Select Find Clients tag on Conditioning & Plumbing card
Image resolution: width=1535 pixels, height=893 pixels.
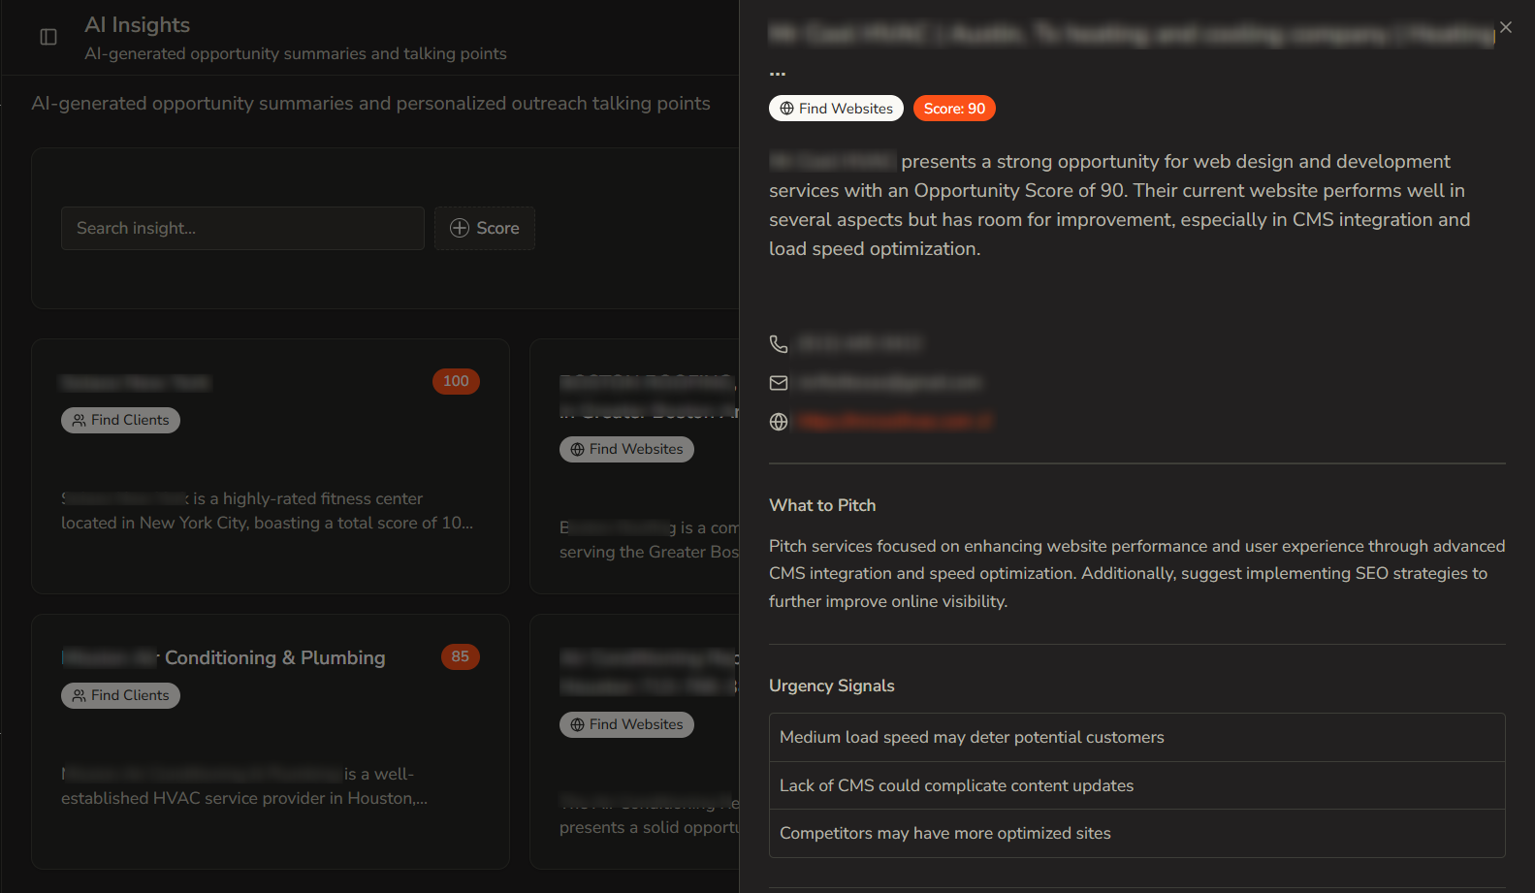(x=120, y=695)
